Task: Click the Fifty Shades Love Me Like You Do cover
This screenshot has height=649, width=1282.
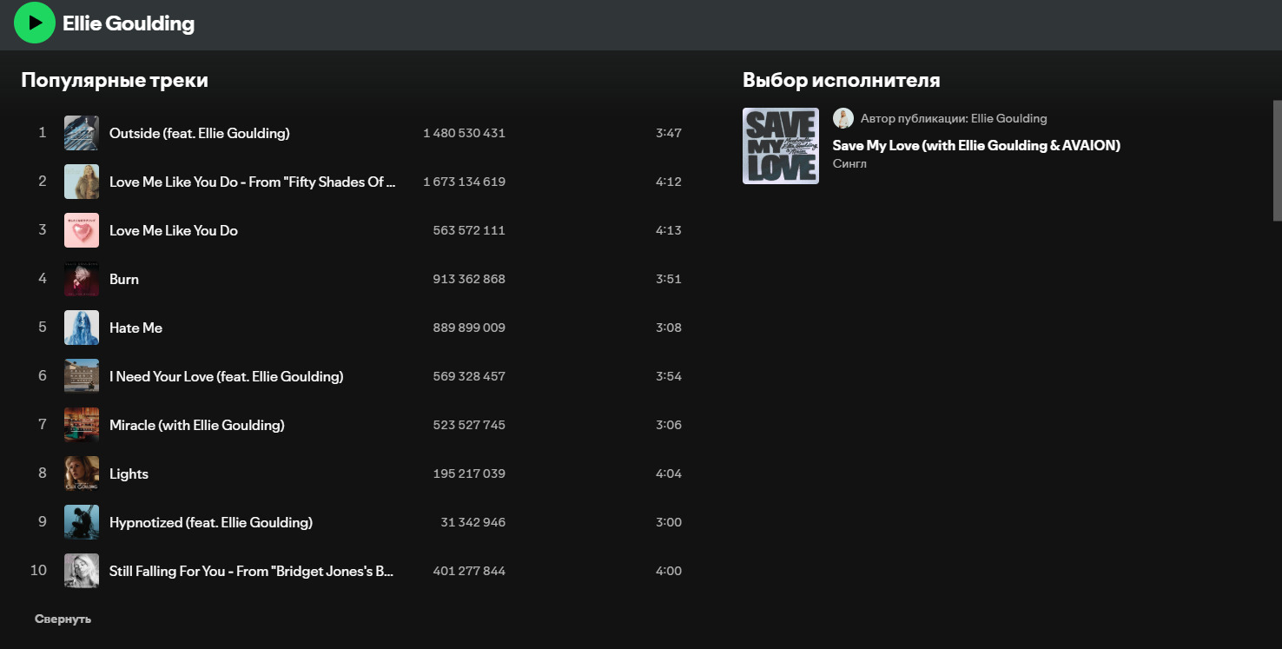Action: click(x=82, y=182)
